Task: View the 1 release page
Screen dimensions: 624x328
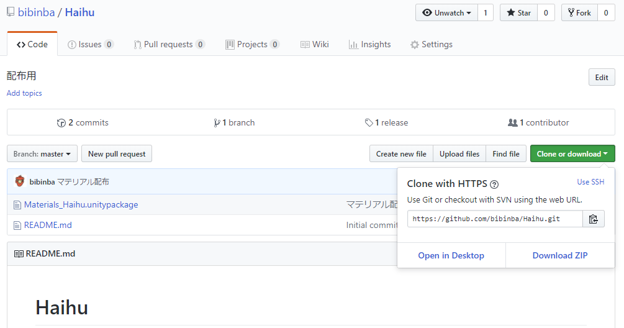Action: 386,122
